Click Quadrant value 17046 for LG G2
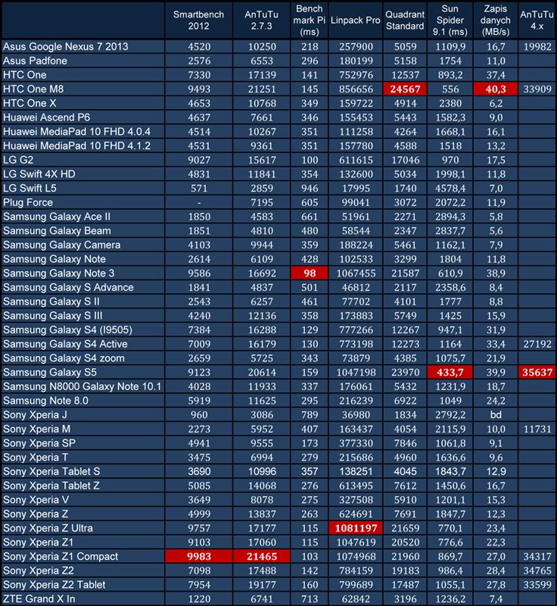Image resolution: width=557 pixels, height=606 pixels. point(405,160)
